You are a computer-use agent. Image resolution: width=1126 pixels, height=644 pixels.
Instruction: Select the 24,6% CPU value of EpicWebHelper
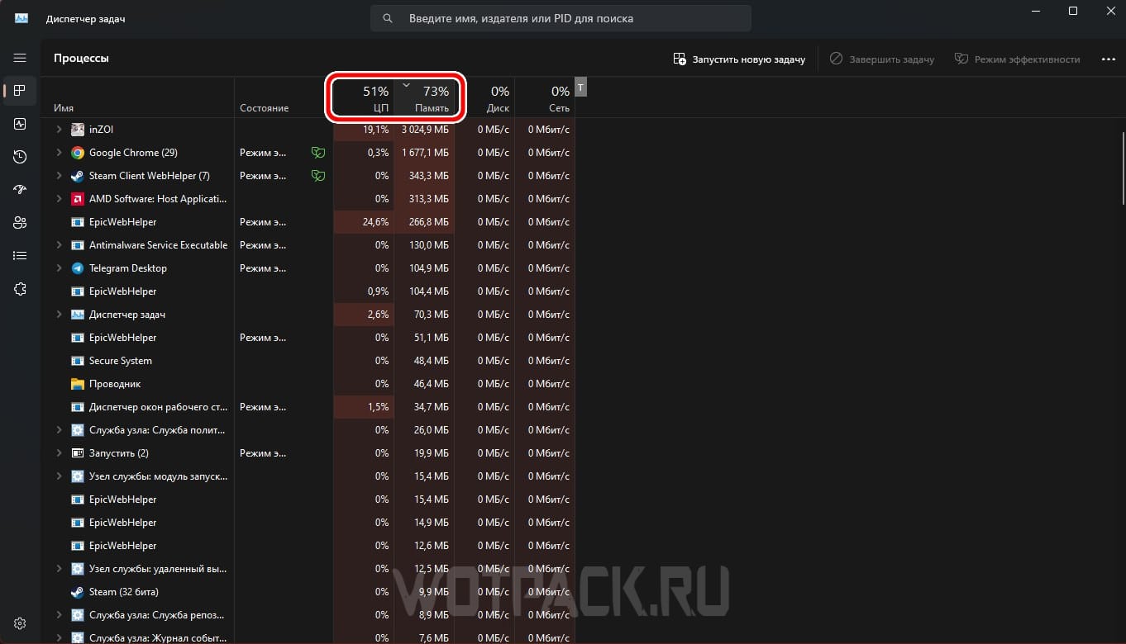click(x=375, y=222)
